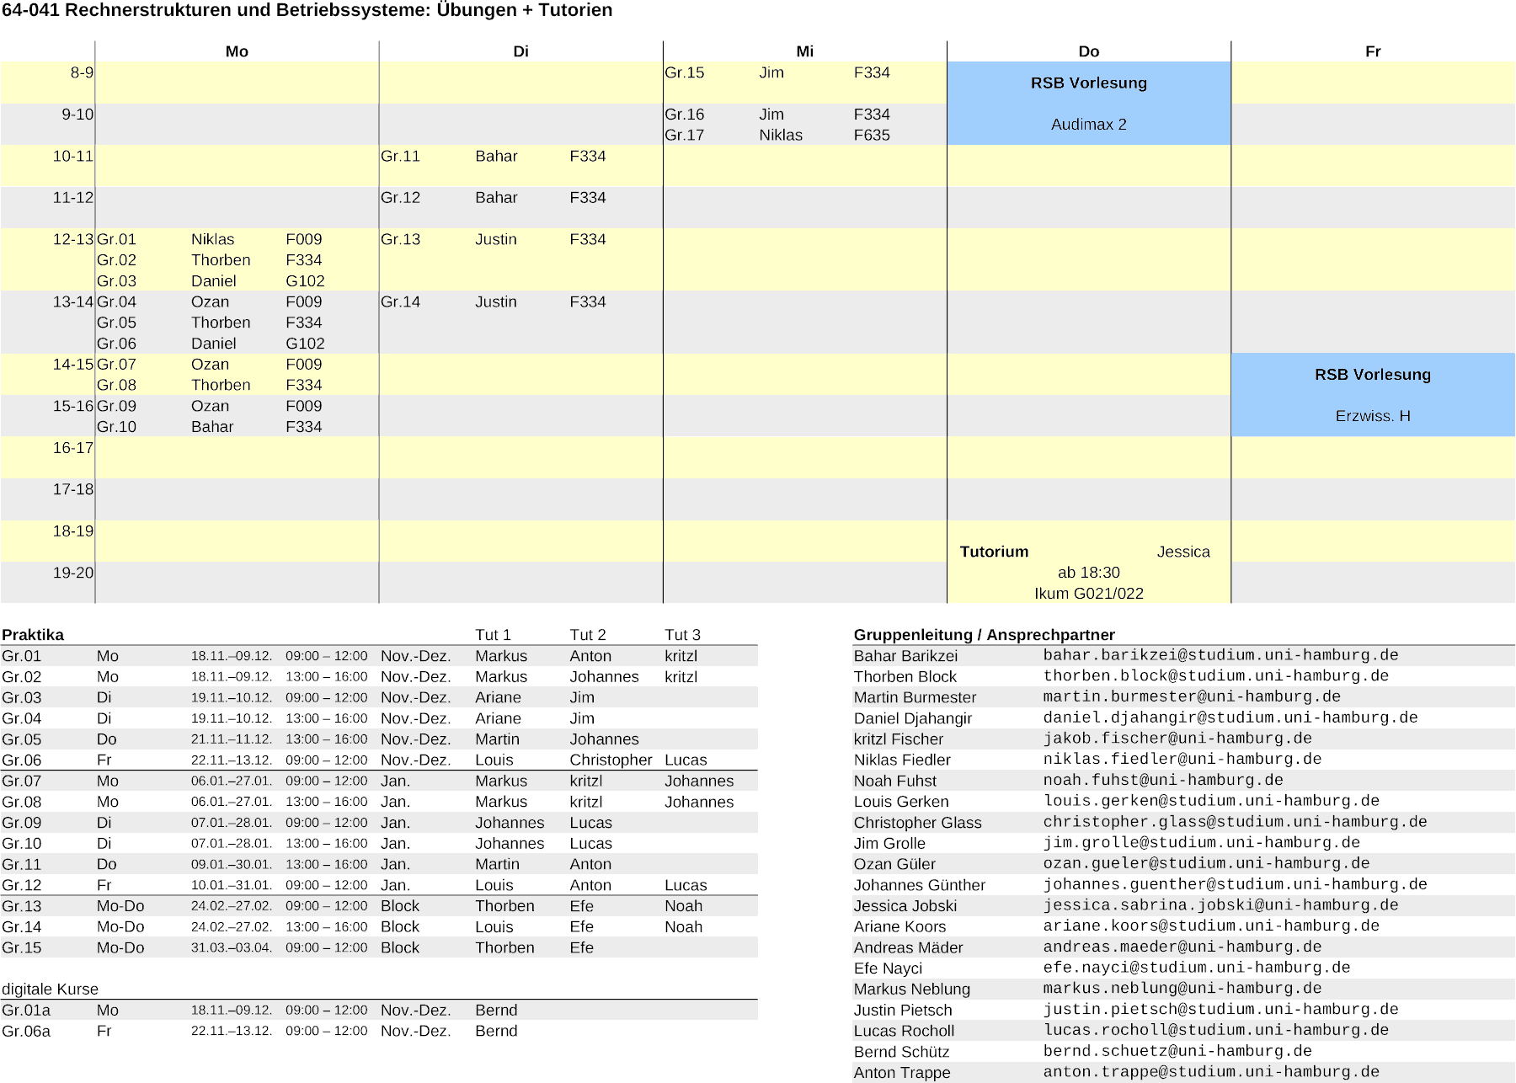Click 'Gr.17' Niklas entry on Wednesday
The image size is (1516, 1083).
click(684, 135)
